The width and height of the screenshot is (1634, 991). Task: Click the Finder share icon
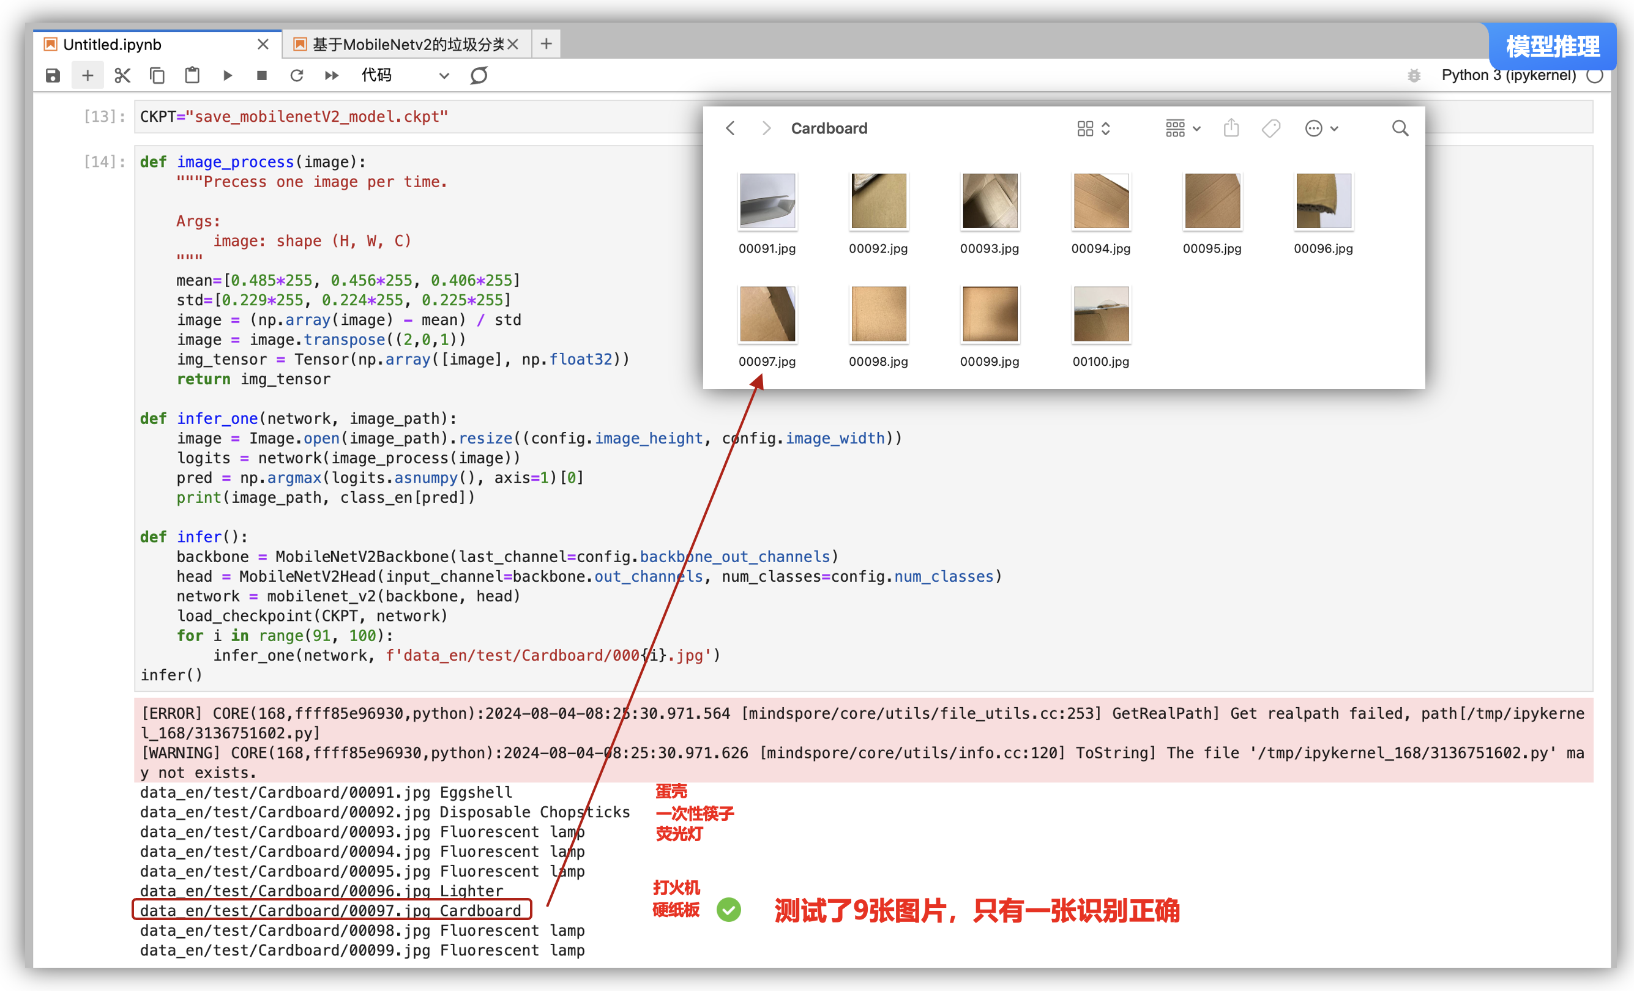(x=1231, y=128)
